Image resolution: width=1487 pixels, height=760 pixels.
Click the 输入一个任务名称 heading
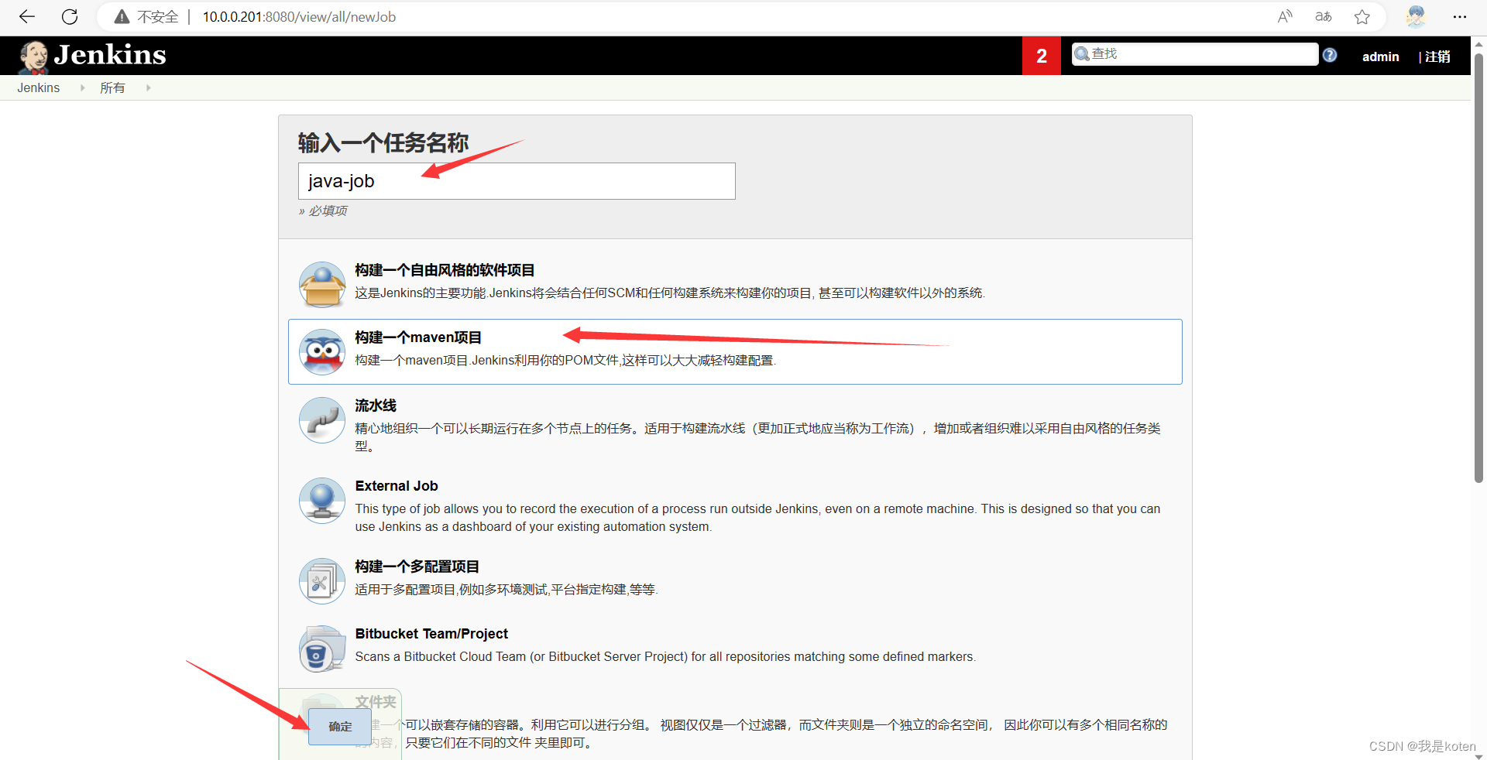pos(383,143)
